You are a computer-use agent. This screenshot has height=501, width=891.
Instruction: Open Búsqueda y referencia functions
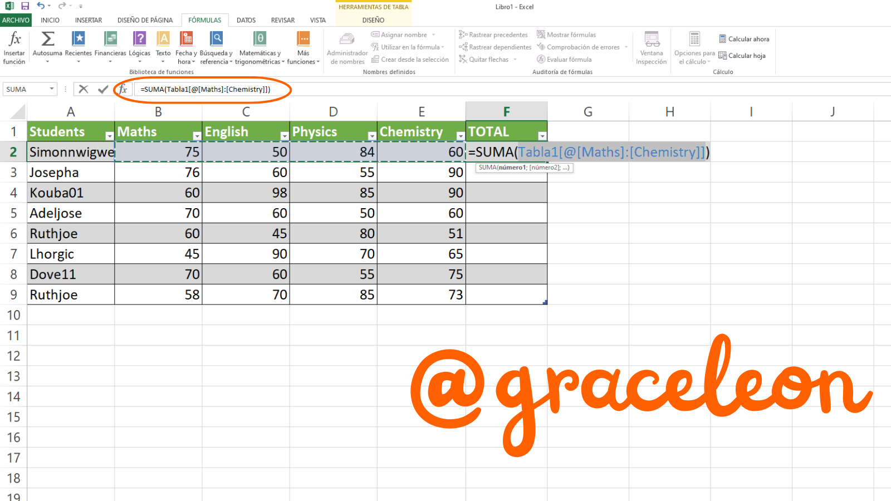pos(216,48)
